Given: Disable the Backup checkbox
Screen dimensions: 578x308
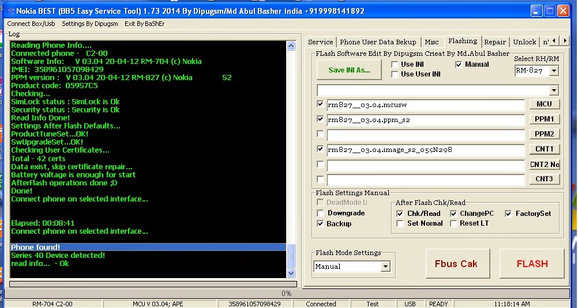Looking at the screenshot, I should tap(320, 224).
